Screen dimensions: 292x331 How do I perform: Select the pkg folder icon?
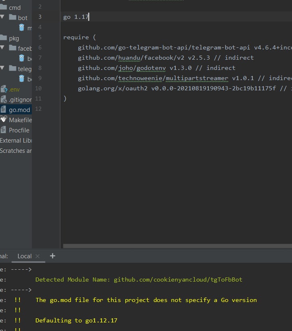3,38
